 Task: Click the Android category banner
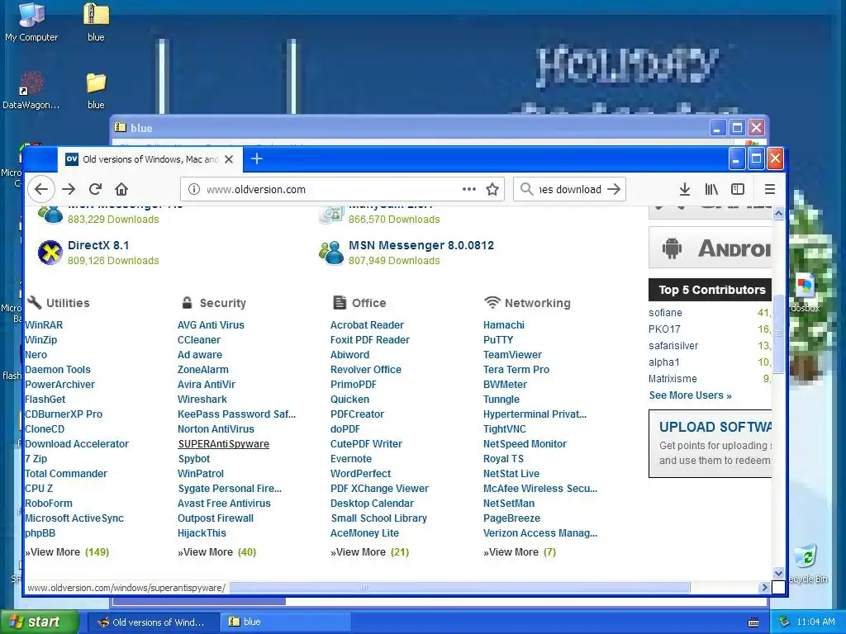(x=710, y=248)
